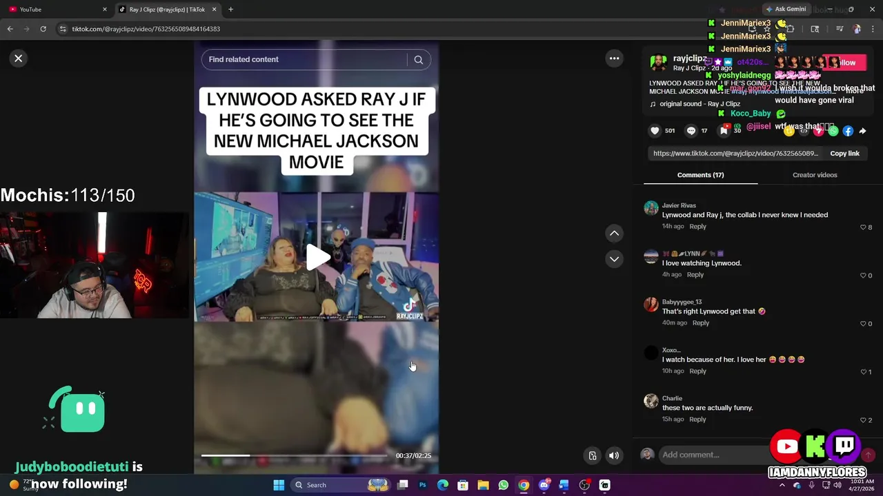This screenshot has width=883, height=496.
Task: Open Discord from the taskbar
Action: pos(544,485)
